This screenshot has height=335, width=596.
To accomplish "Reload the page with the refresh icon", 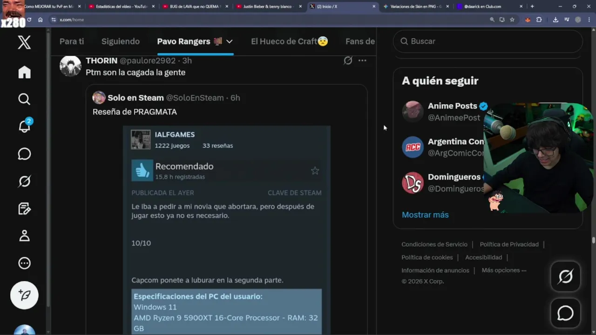I will [29, 20].
